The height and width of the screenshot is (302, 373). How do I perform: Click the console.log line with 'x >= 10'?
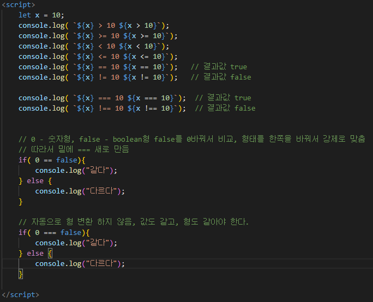click(98, 36)
